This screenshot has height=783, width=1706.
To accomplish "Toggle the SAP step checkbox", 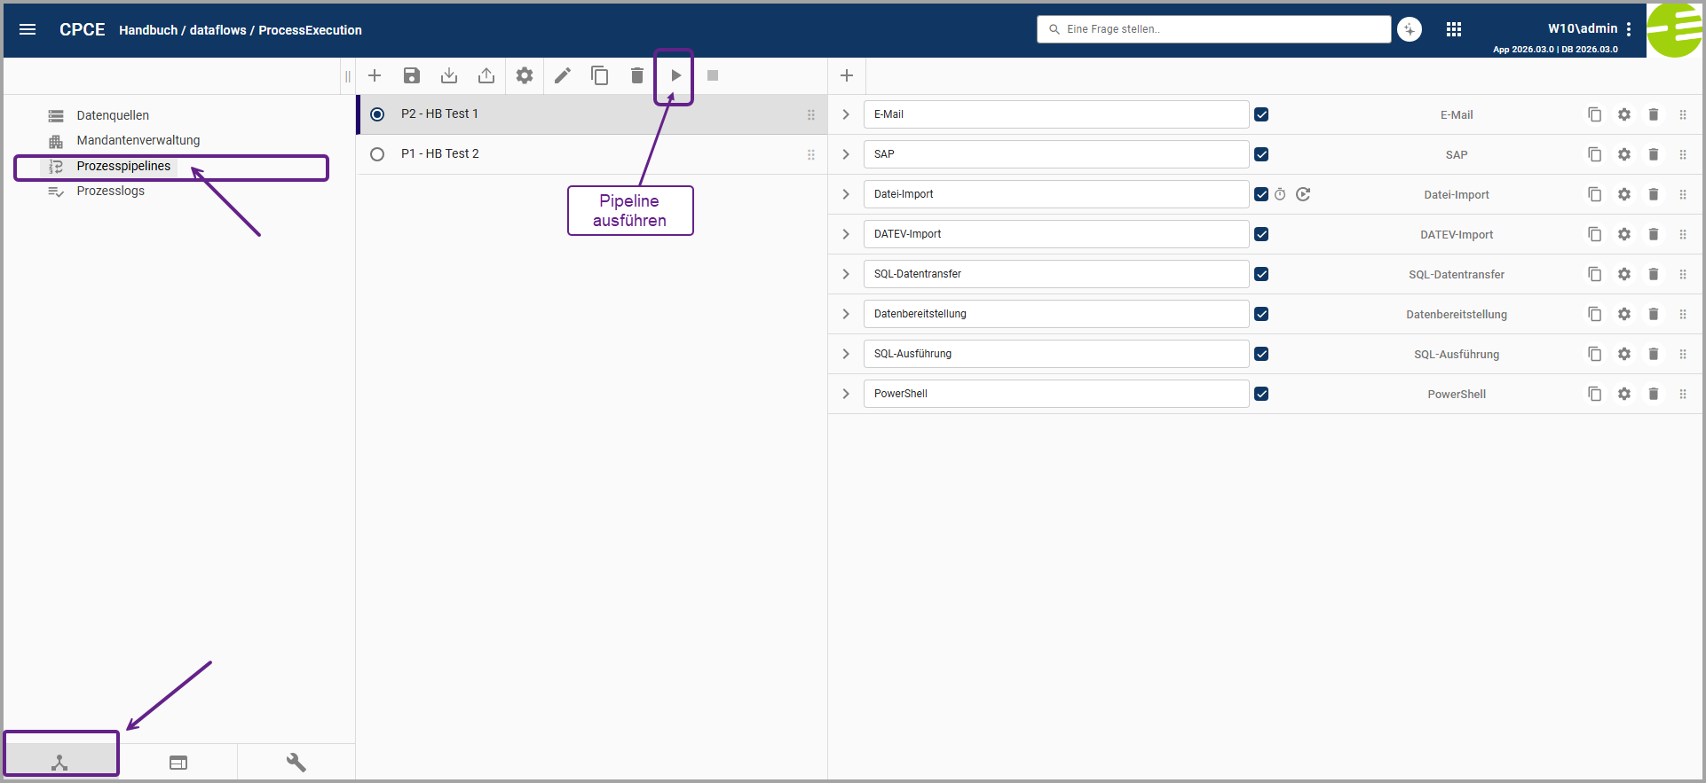I will 1261,154.
